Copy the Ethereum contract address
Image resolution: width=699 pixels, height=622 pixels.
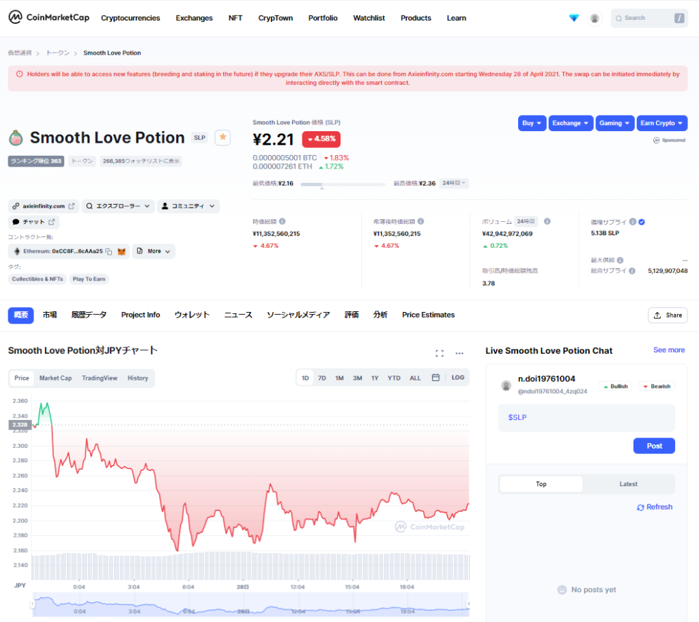109,251
